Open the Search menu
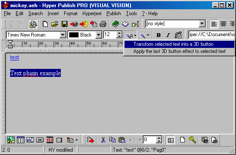 pyautogui.click(x=35, y=13)
